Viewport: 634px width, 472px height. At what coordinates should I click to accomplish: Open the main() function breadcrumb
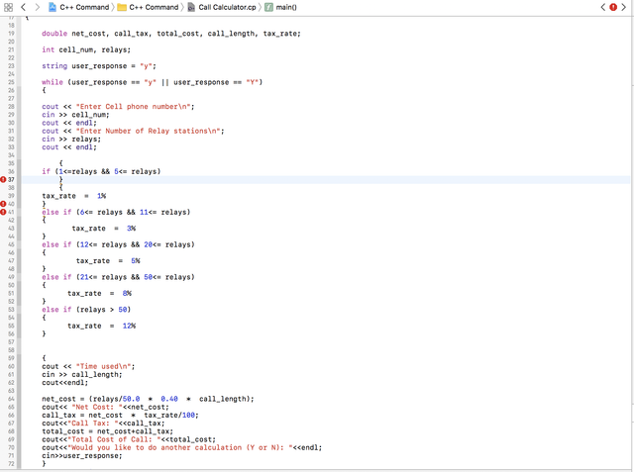(x=281, y=7)
